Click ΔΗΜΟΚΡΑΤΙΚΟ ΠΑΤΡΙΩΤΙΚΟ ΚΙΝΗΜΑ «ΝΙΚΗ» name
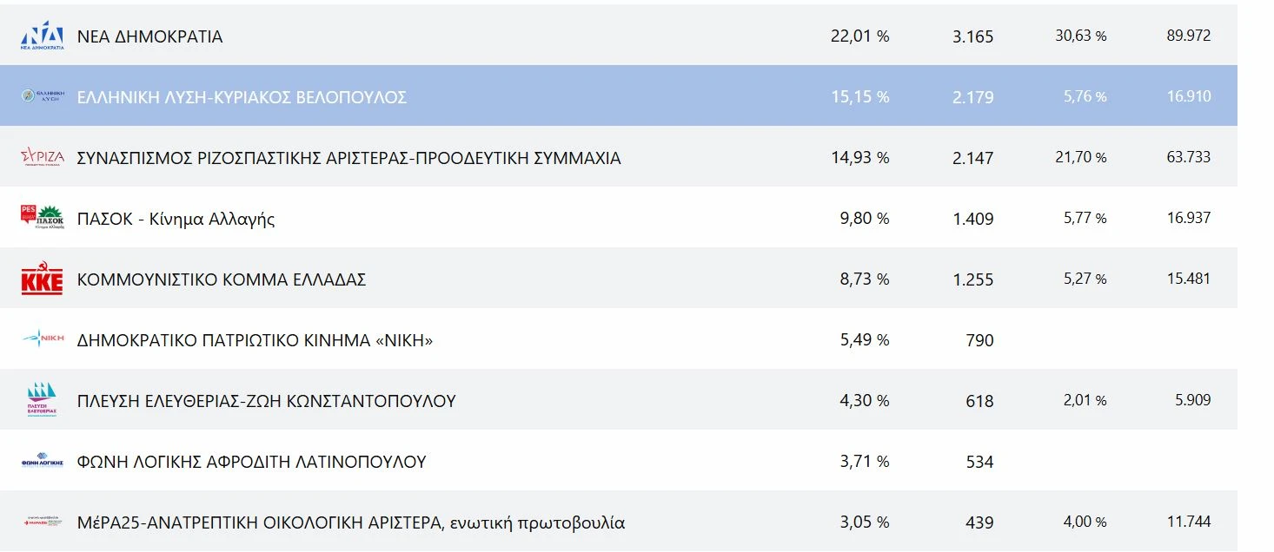This screenshot has width=1274, height=552. [255, 340]
